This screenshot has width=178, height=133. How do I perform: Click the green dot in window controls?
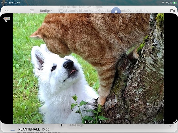pos(9,19)
